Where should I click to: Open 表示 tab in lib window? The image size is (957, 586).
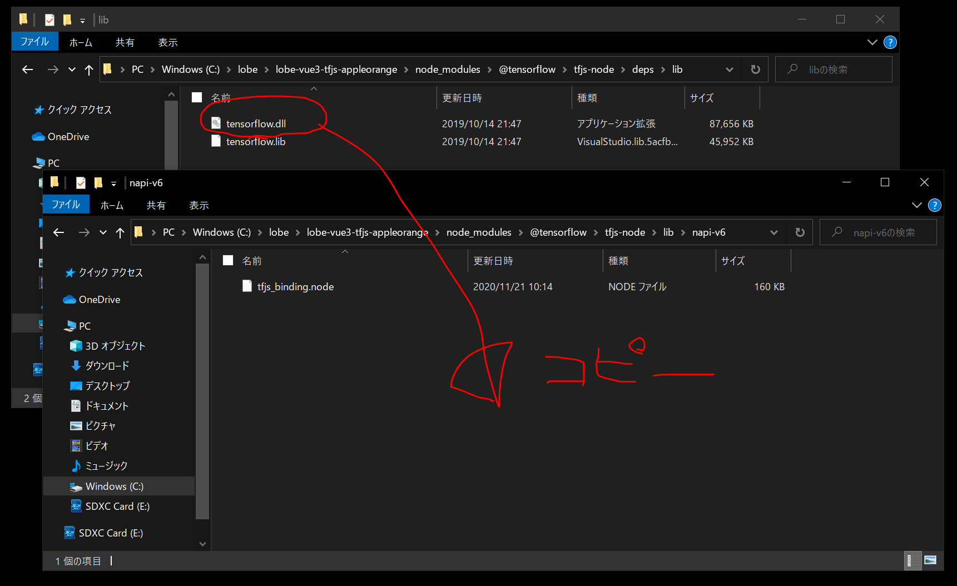(167, 42)
